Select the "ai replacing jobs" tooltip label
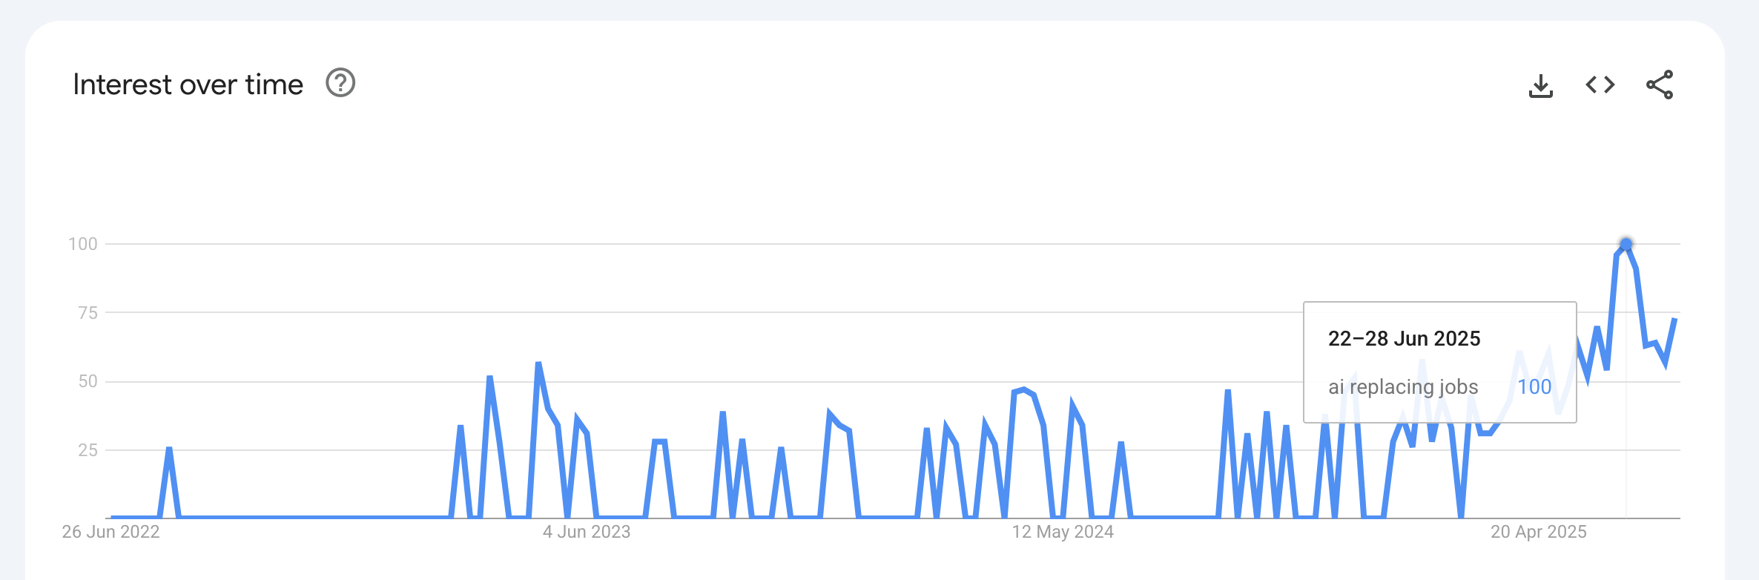This screenshot has height=580, width=1759. (x=1402, y=387)
